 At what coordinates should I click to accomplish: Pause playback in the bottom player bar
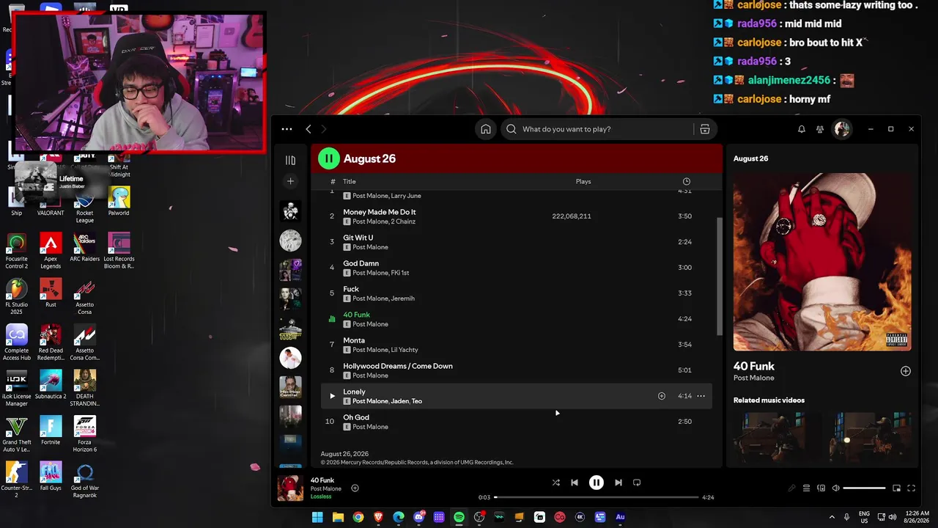click(x=597, y=483)
